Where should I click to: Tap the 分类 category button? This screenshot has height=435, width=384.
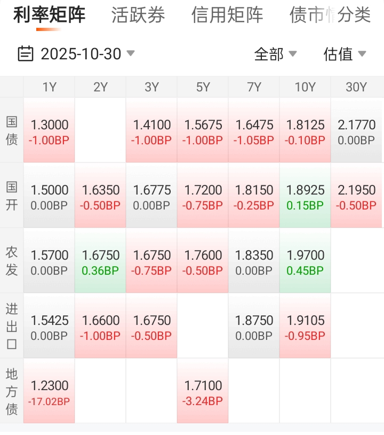pyautogui.click(x=354, y=15)
